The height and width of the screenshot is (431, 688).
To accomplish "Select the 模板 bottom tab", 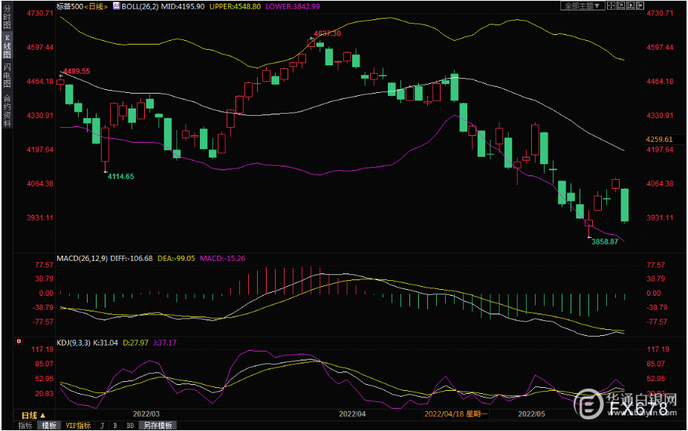I will (49, 425).
